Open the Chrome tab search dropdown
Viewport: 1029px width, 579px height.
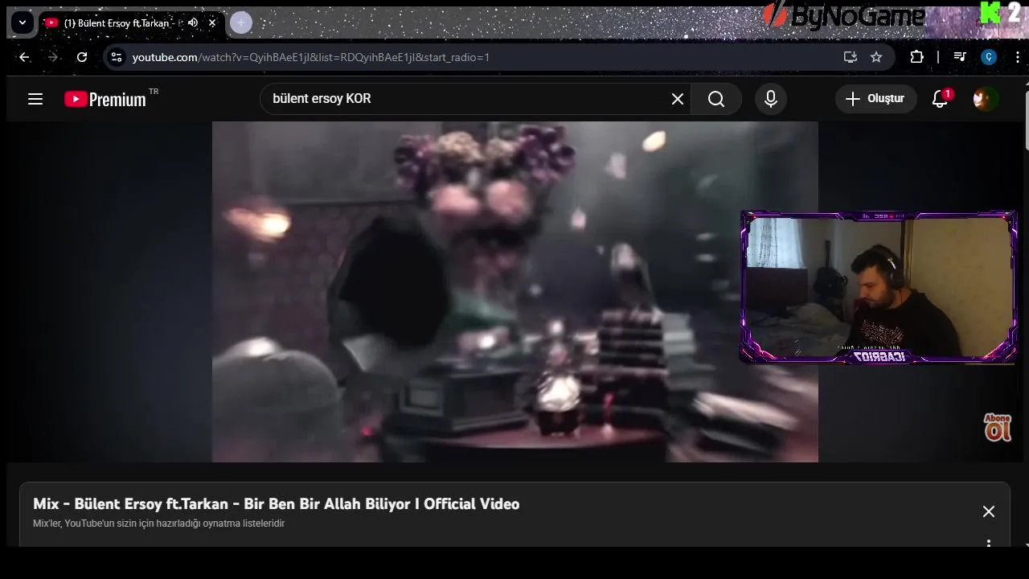click(23, 23)
